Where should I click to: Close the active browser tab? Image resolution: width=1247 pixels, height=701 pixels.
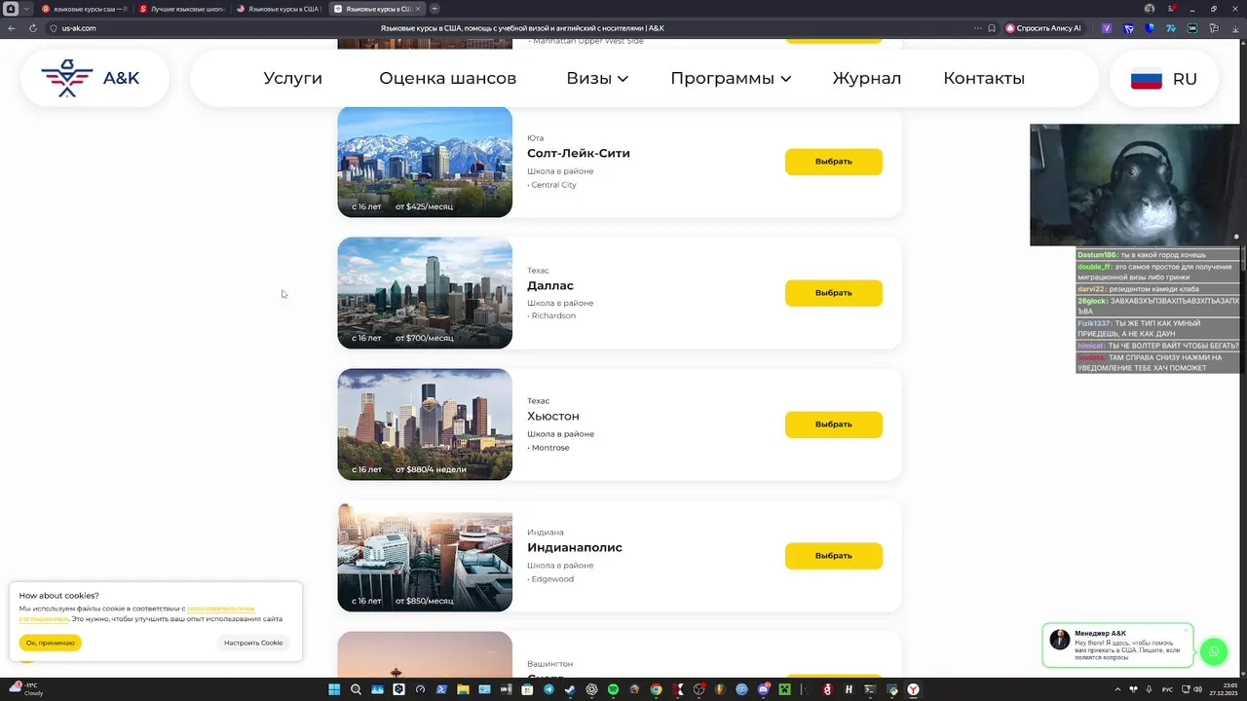point(419,9)
